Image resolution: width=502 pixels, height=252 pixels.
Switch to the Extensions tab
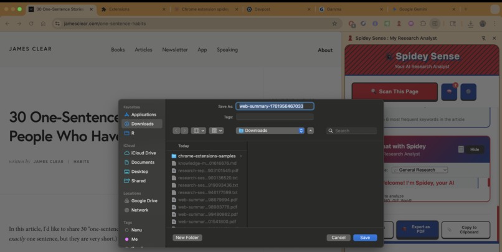point(134,9)
